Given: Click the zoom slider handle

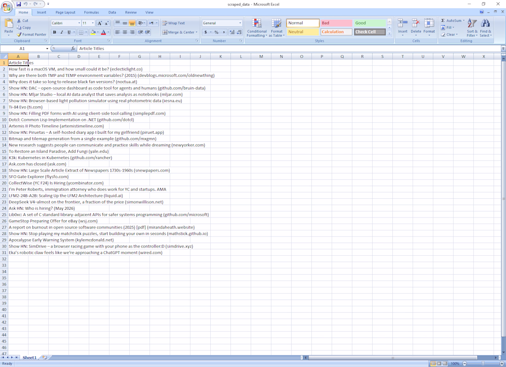Looking at the screenshot, I should tap(483, 363).
